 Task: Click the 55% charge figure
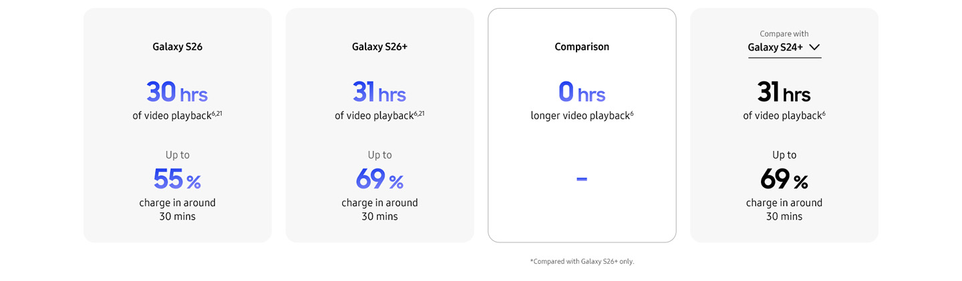pyautogui.click(x=177, y=179)
